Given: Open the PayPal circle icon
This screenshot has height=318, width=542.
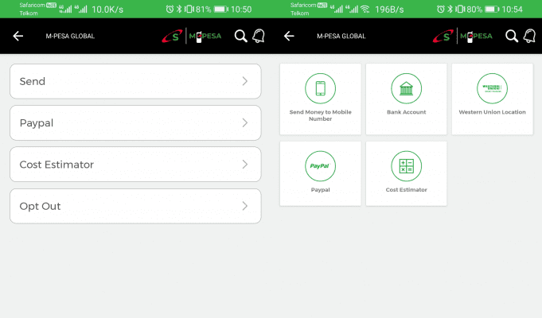Looking at the screenshot, I should pyautogui.click(x=320, y=166).
